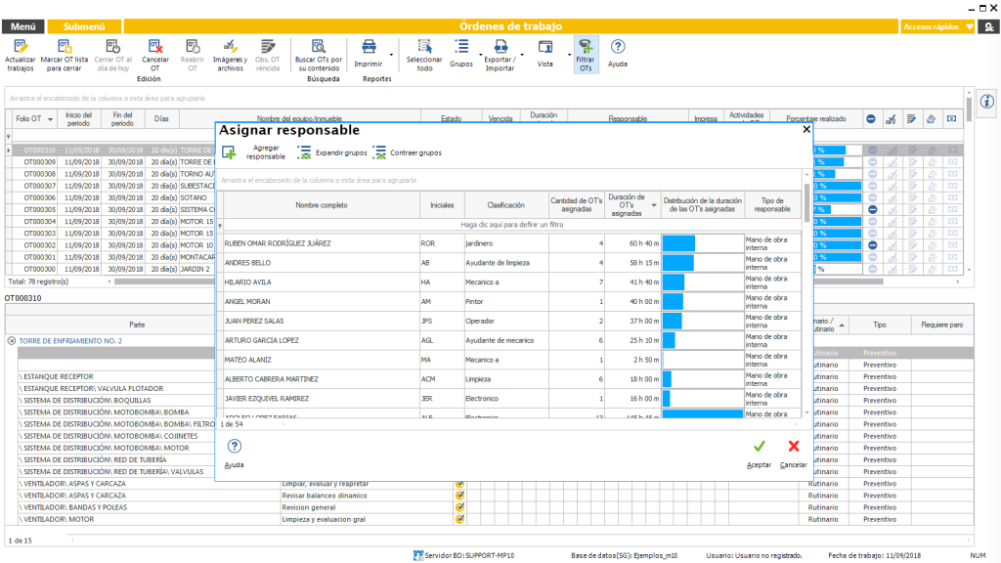Click the Expandir grupos icon
The width and height of the screenshot is (1001, 563).
[x=305, y=152]
